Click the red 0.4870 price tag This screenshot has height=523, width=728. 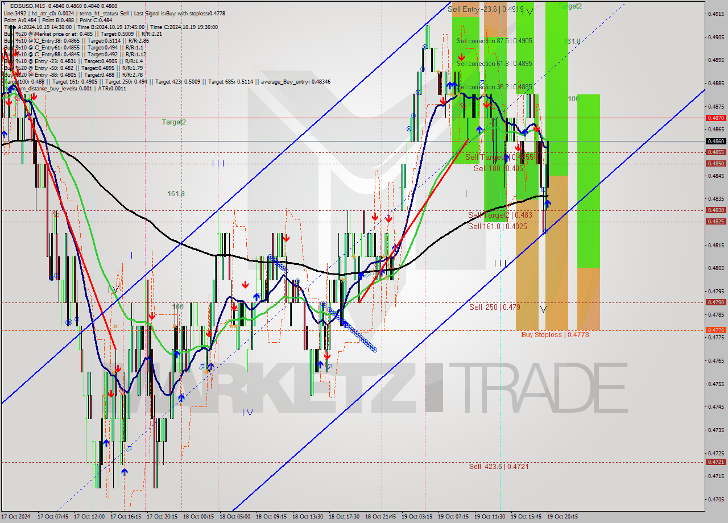click(715, 118)
